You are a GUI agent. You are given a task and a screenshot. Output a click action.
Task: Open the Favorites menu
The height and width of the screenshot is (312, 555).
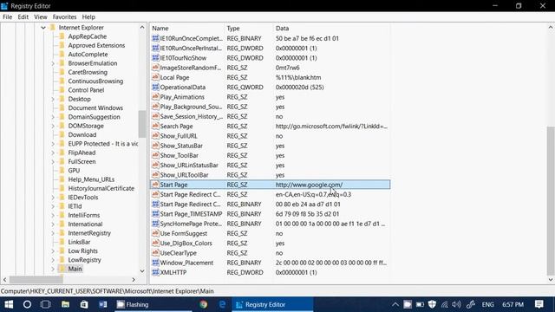point(64,16)
